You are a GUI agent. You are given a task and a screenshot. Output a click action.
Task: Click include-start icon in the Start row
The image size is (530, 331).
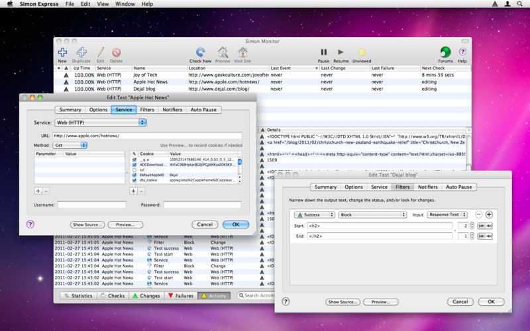tap(481, 226)
